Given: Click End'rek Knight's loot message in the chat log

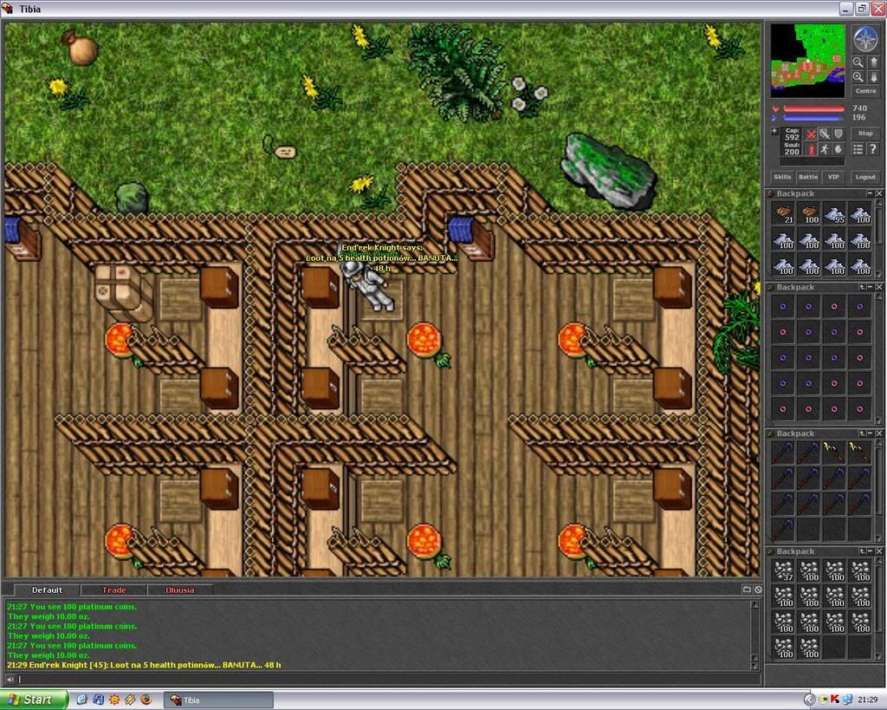Looking at the screenshot, I should (x=144, y=665).
